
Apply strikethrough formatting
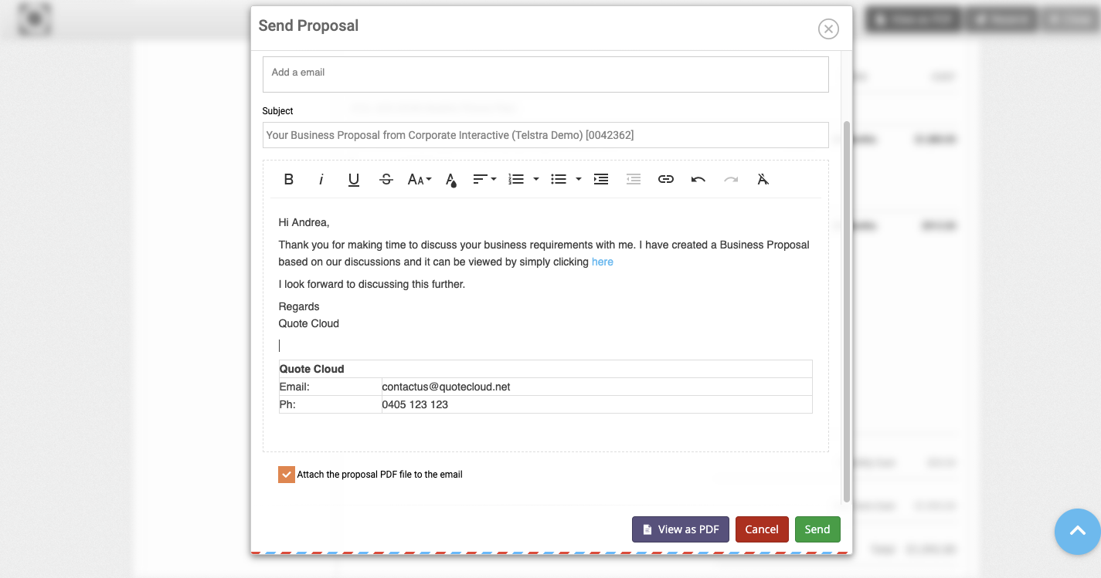coord(386,179)
